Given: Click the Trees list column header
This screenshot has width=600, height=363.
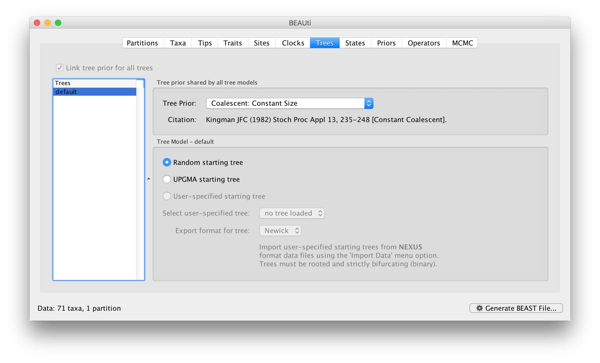Looking at the screenshot, I should (x=95, y=83).
